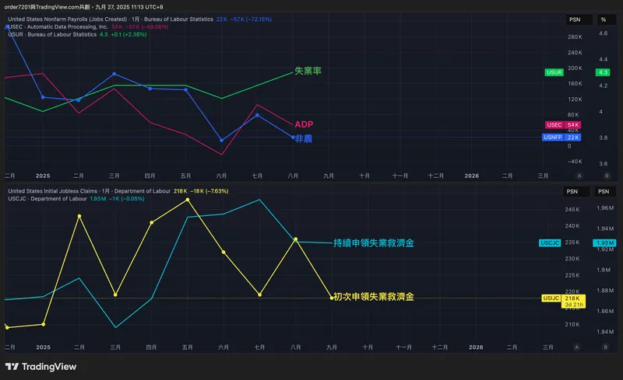Select the green USUR price scale tag
The width and height of the screenshot is (623, 380).
click(x=554, y=72)
